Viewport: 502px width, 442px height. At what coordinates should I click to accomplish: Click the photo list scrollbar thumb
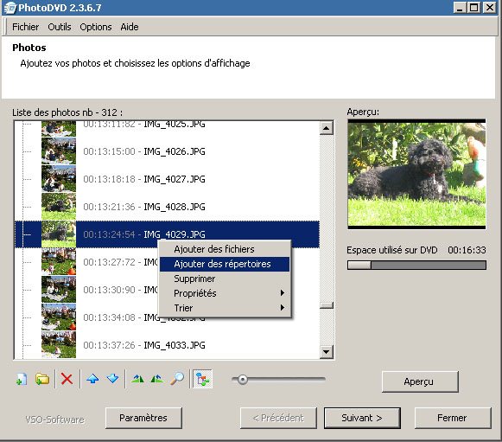(x=327, y=305)
